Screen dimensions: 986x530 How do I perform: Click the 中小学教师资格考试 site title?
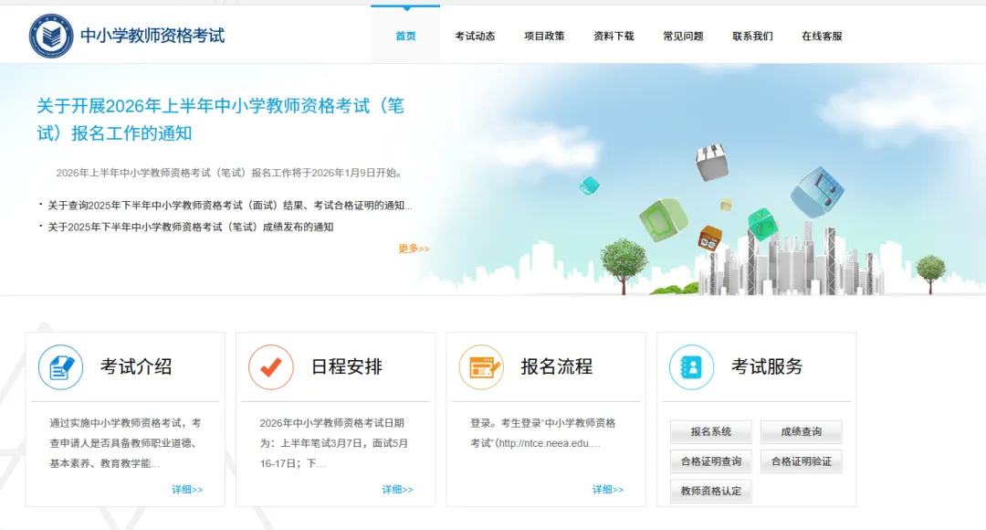pos(152,36)
